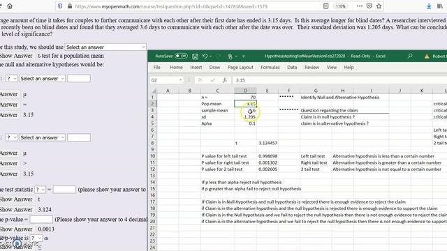Click the browser home icon
447x251 pixels.
[x=10, y=6]
